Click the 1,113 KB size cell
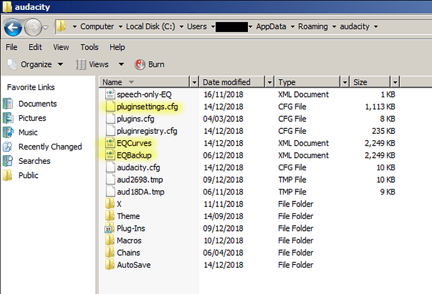Screen dimensions: 432x294 point(380,106)
